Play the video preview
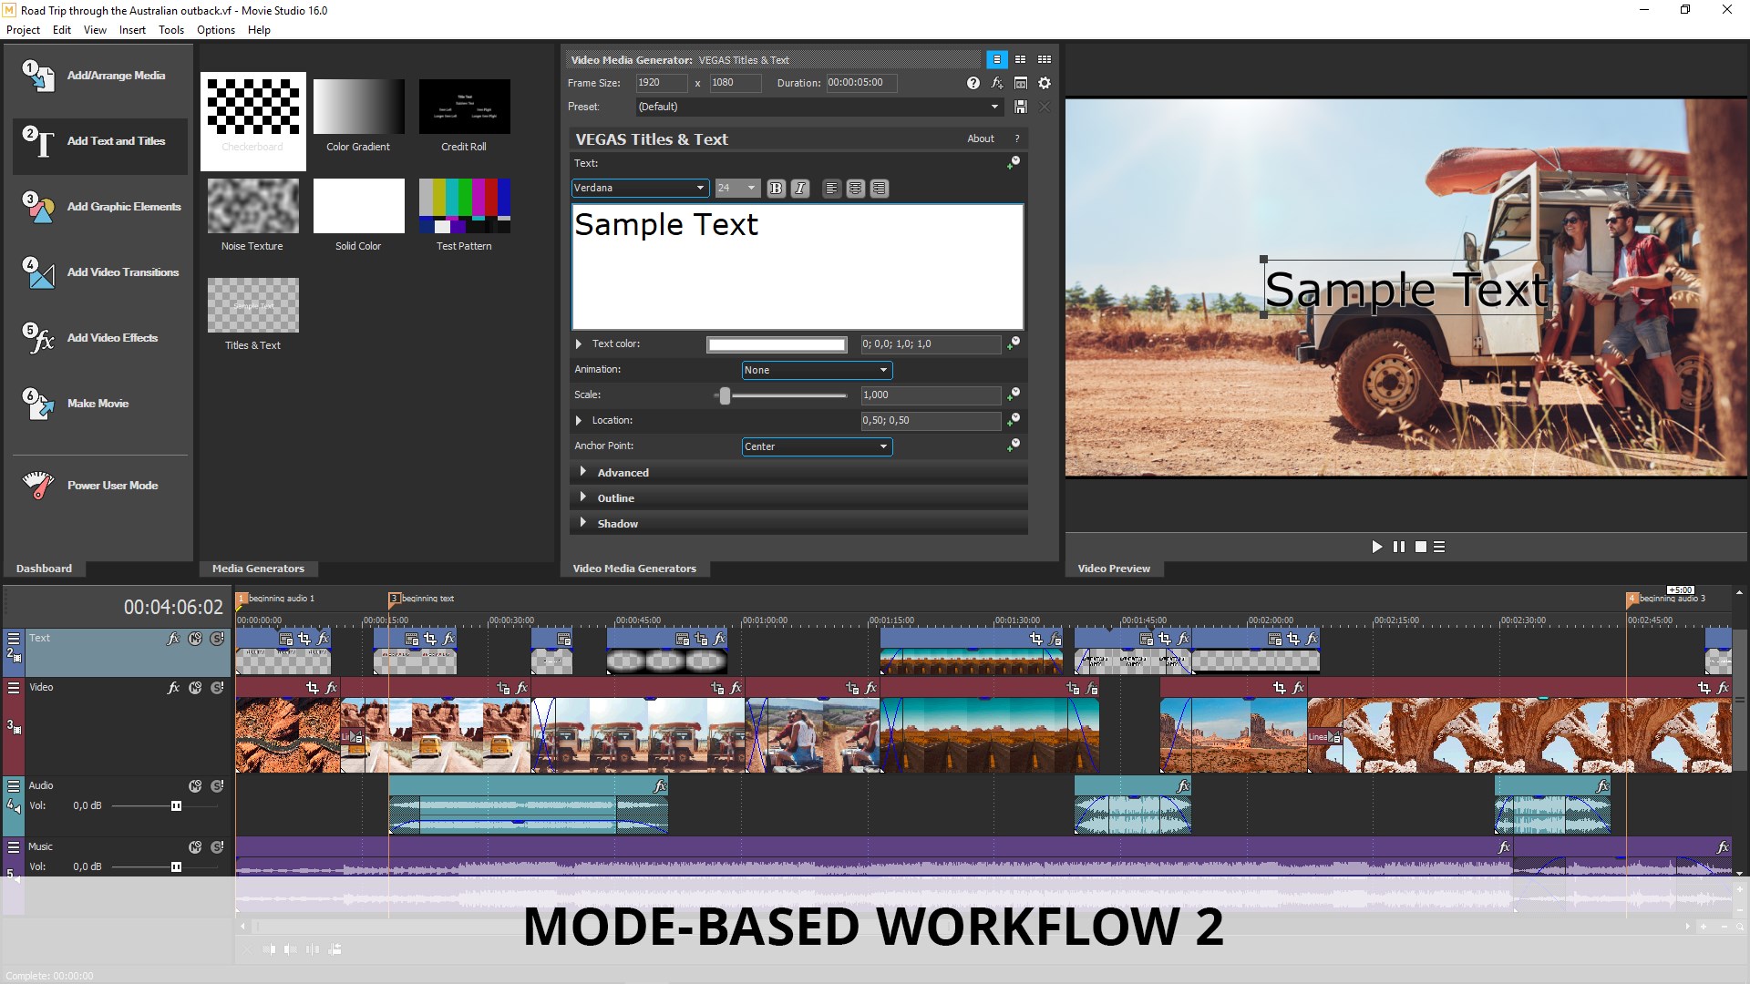Viewport: 1750px width, 984px height. tap(1376, 547)
